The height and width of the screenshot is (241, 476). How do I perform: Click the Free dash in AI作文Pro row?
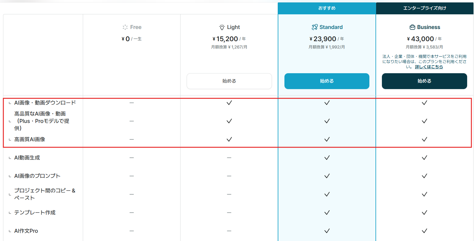[132, 231]
